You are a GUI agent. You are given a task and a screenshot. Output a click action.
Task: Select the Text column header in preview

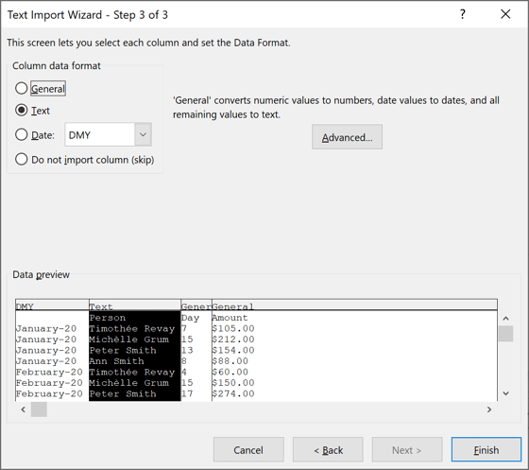pyautogui.click(x=135, y=305)
